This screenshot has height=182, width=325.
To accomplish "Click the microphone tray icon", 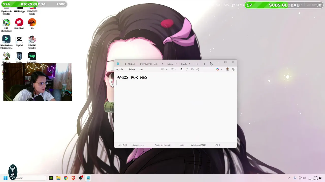I will (295, 178).
